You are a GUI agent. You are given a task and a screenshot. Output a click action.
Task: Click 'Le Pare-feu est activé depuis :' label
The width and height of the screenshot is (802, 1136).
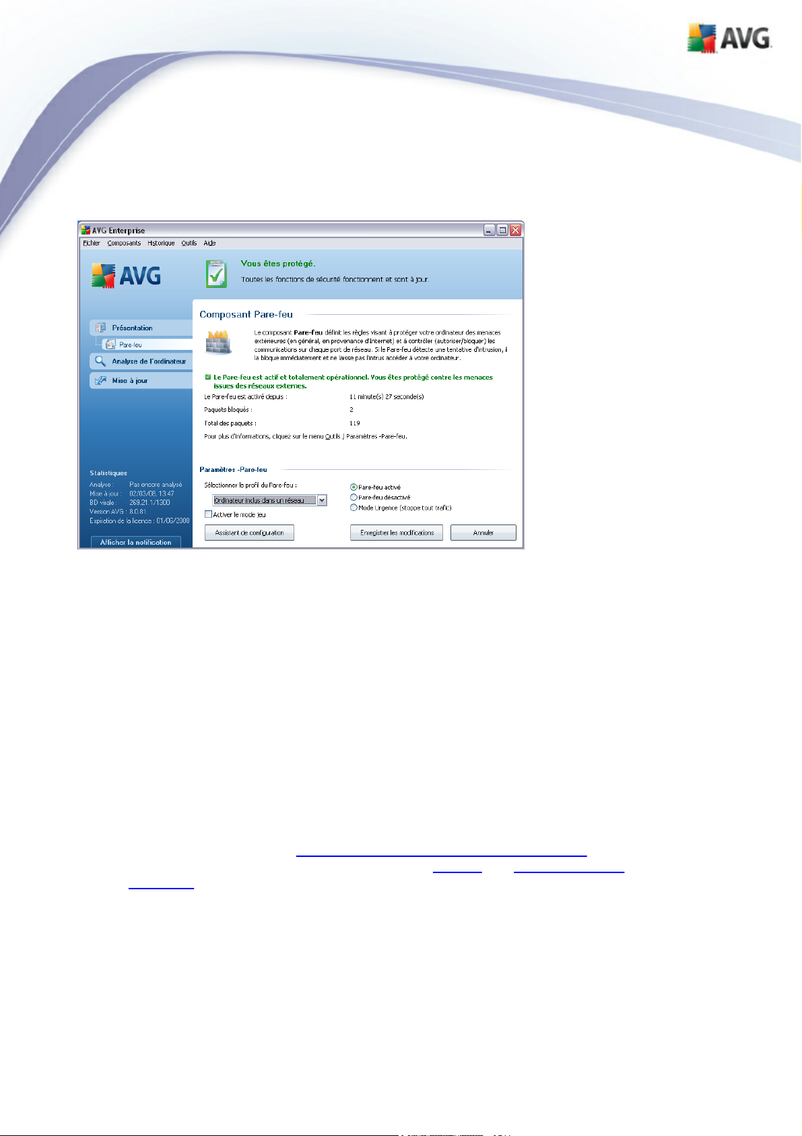pyautogui.click(x=246, y=396)
